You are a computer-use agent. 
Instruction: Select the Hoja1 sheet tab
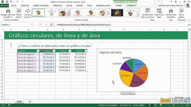pyautogui.click(x=19, y=101)
